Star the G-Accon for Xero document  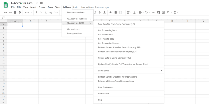point(37,3)
